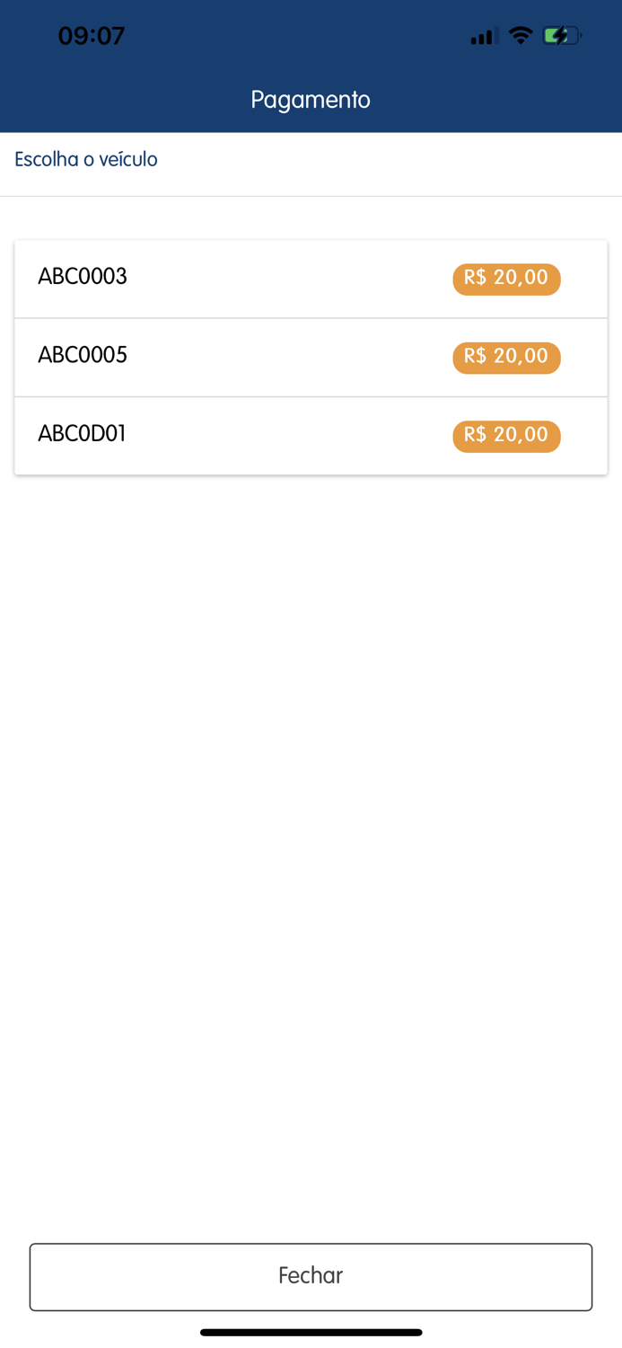Select vehicle ABC0003 for payment

click(311, 278)
